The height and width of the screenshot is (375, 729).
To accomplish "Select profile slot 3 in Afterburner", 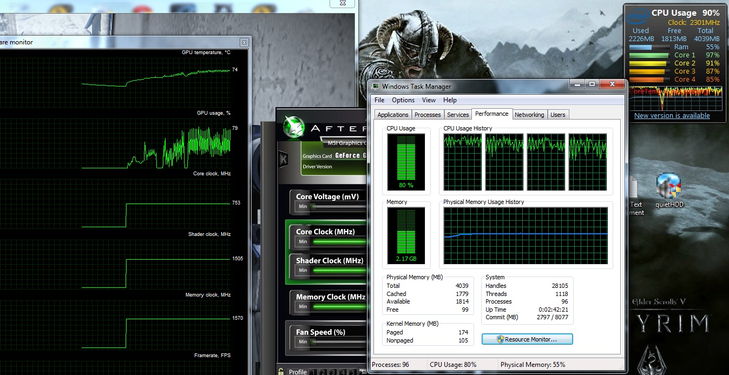I will (332, 372).
